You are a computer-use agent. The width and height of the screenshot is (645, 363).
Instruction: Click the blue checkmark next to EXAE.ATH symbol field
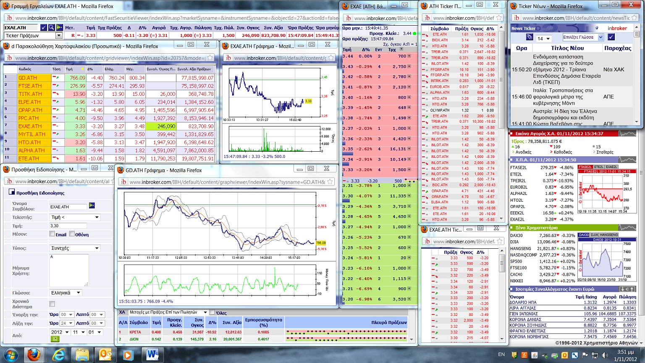click(43, 27)
